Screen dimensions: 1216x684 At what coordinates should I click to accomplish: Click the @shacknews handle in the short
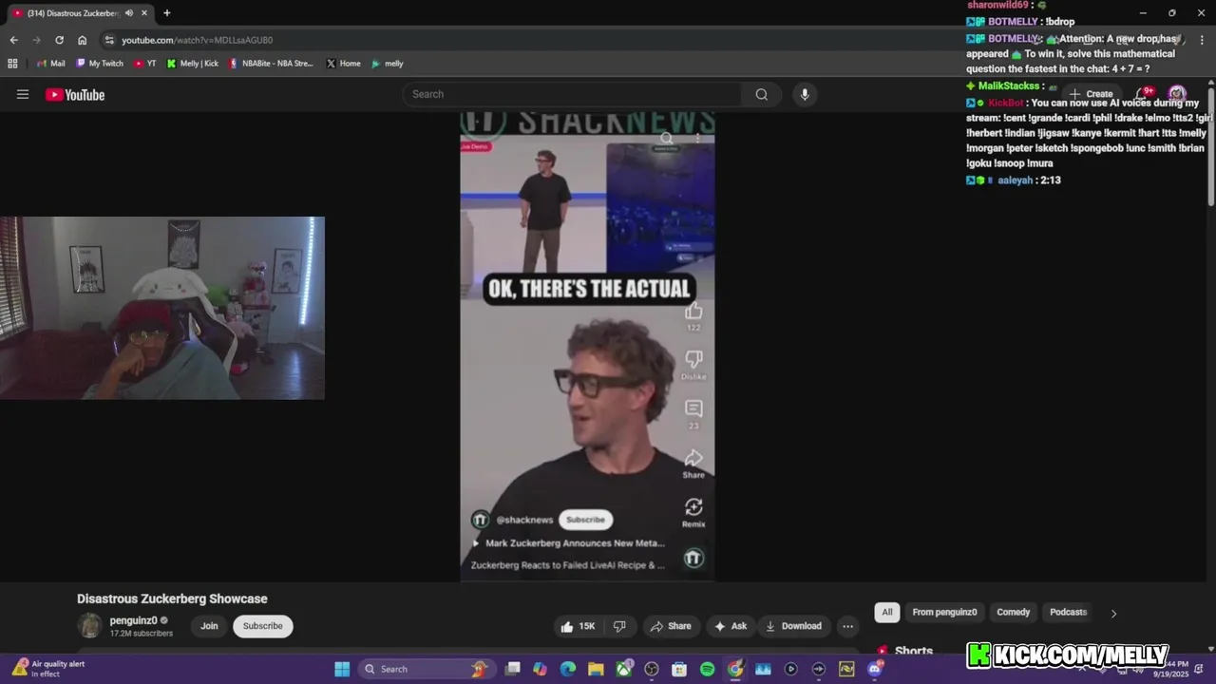tap(524, 520)
